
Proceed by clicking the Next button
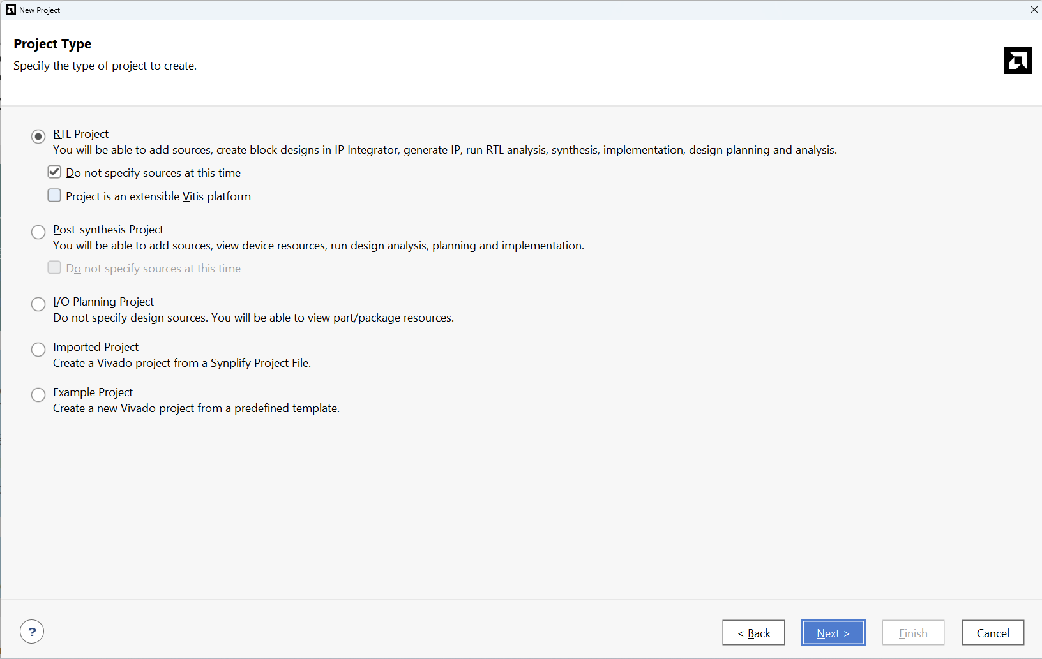coord(833,633)
